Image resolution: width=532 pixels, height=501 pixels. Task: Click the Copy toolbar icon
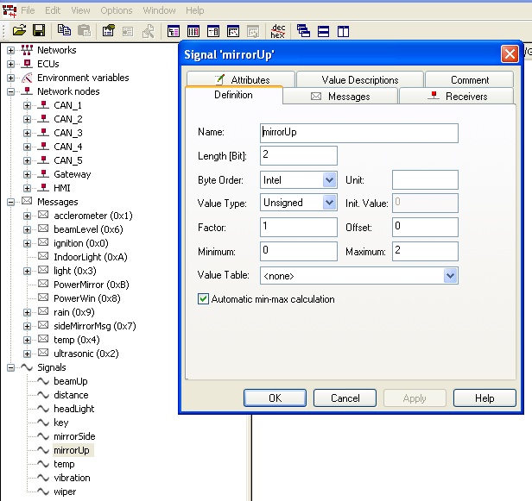pos(64,31)
